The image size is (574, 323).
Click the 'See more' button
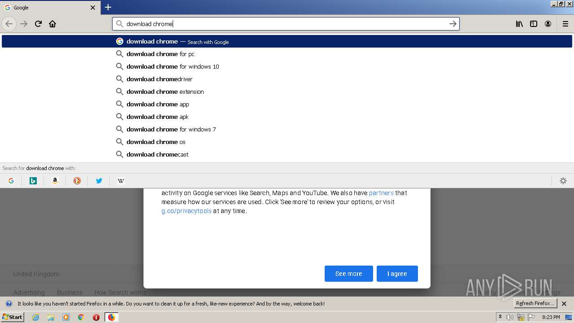pos(349,274)
